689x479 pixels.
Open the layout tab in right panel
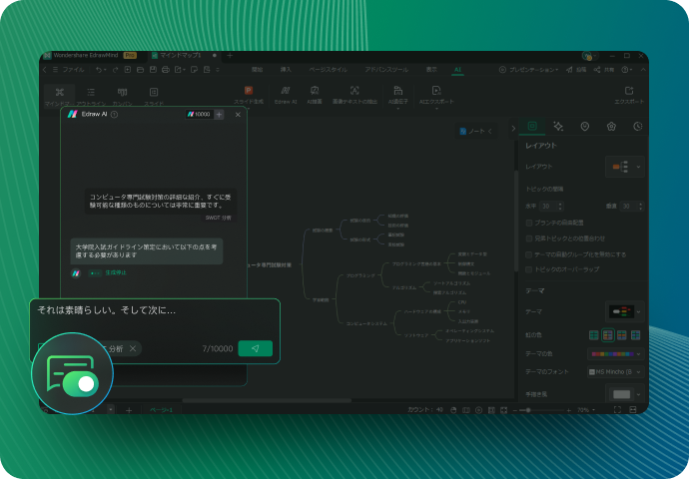point(532,127)
